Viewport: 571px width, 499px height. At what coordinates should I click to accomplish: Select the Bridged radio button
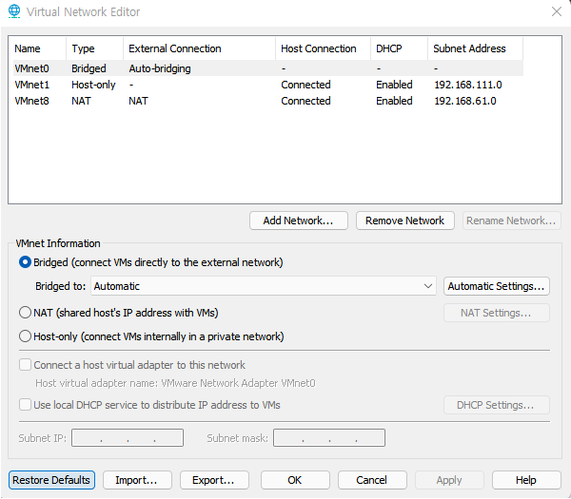pos(25,262)
